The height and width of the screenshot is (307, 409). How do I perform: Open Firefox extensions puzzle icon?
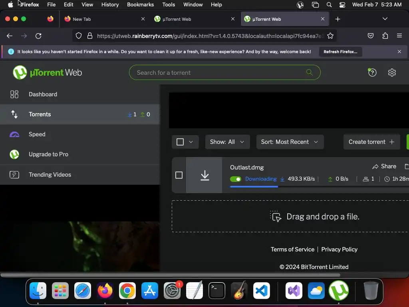pos(385,36)
